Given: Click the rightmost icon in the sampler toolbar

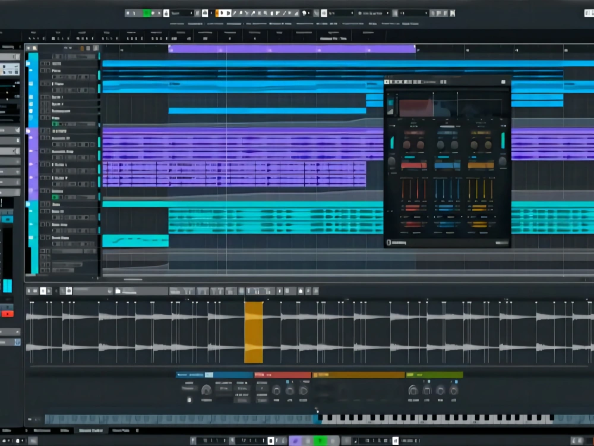Looking at the screenshot, I should point(315,291).
